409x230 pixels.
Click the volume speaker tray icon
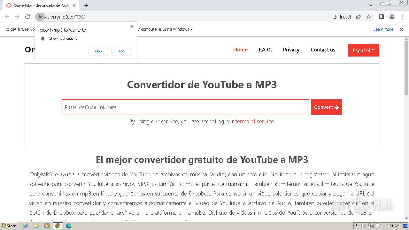tap(363, 226)
